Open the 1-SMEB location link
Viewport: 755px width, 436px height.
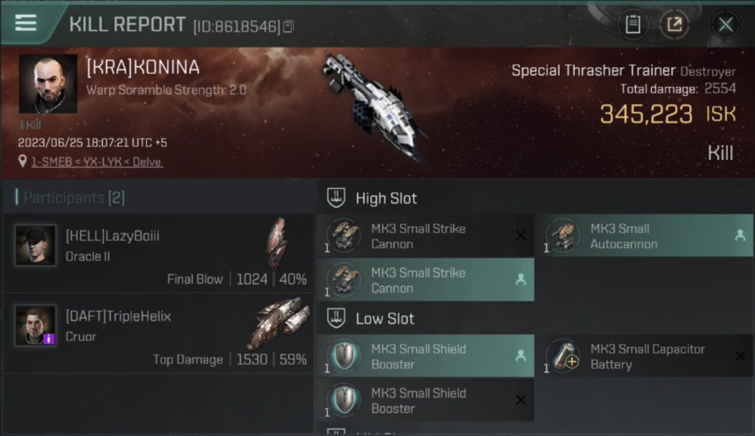[96, 162]
